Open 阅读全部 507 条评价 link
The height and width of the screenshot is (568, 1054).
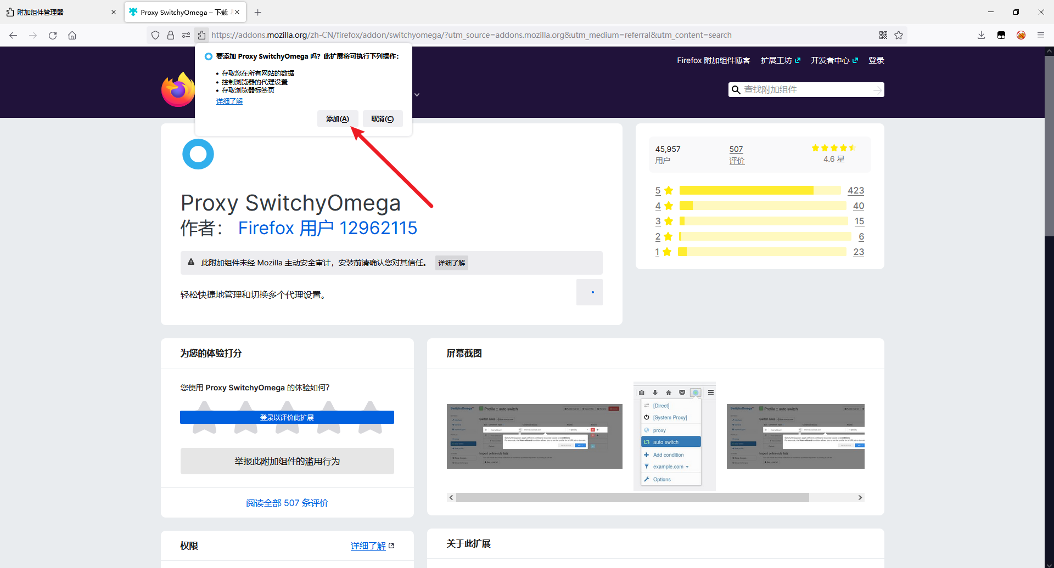pos(287,503)
